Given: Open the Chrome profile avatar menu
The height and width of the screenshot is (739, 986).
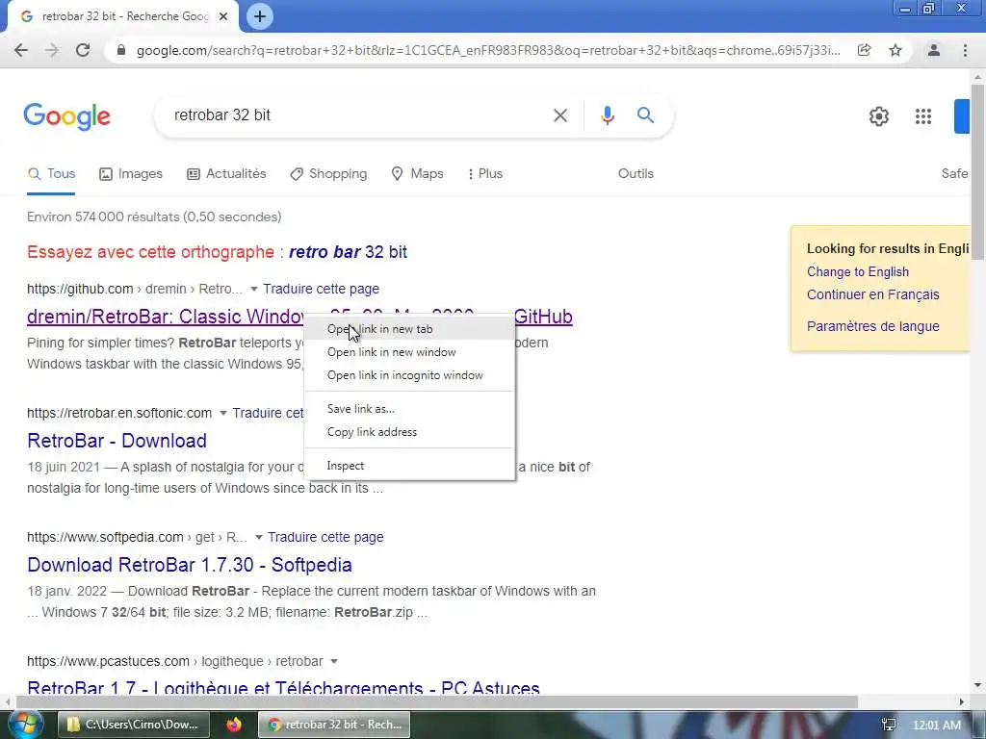Looking at the screenshot, I should coord(934,50).
